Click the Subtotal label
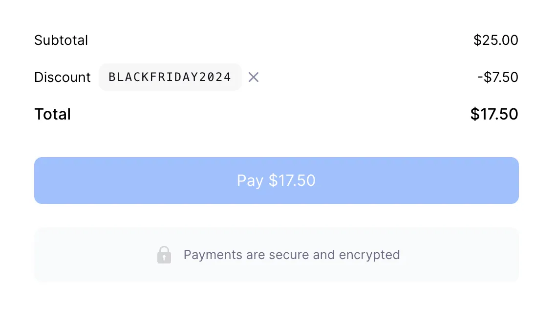Screen dimensions: 556x322 click(x=61, y=40)
